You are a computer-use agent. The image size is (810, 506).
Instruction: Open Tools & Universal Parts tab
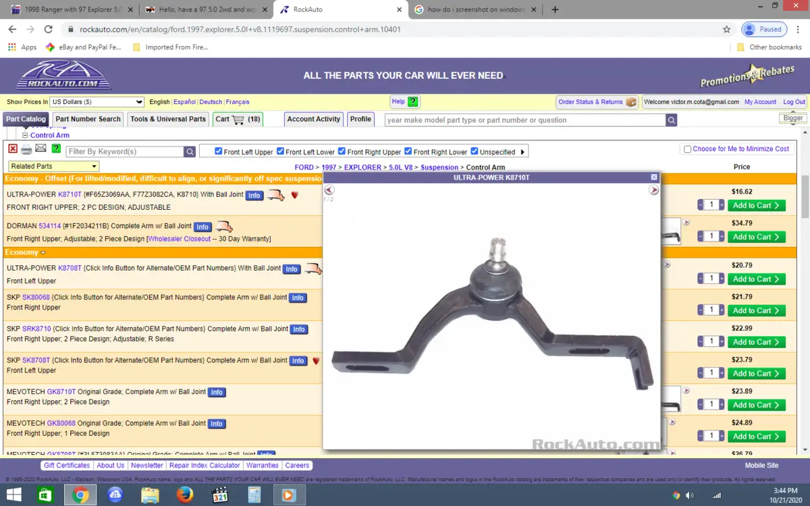coord(168,119)
